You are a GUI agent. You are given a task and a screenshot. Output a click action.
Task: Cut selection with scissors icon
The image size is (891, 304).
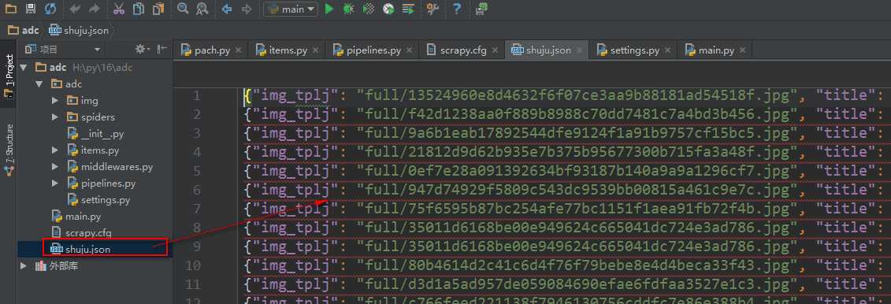119,9
